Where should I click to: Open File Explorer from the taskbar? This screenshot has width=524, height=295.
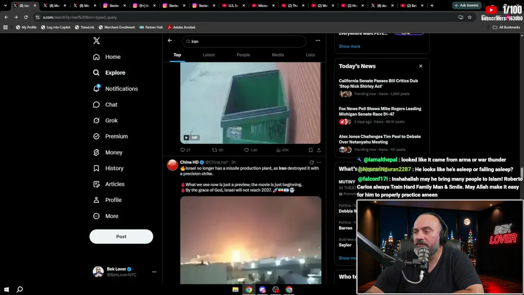click(x=235, y=290)
